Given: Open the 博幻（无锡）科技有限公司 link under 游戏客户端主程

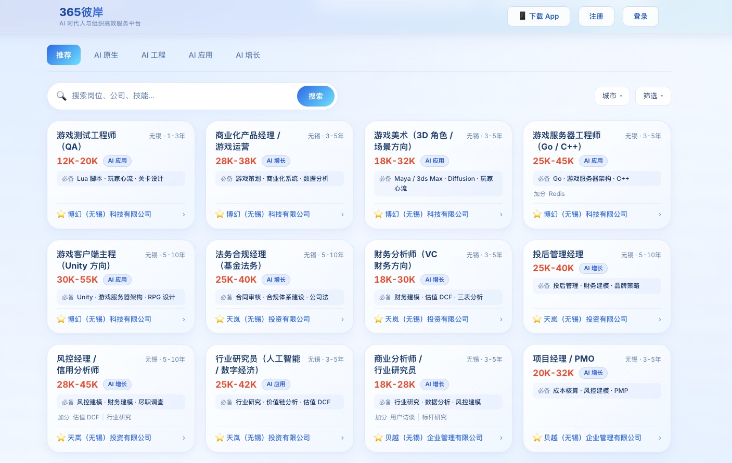Looking at the screenshot, I should 109,319.
